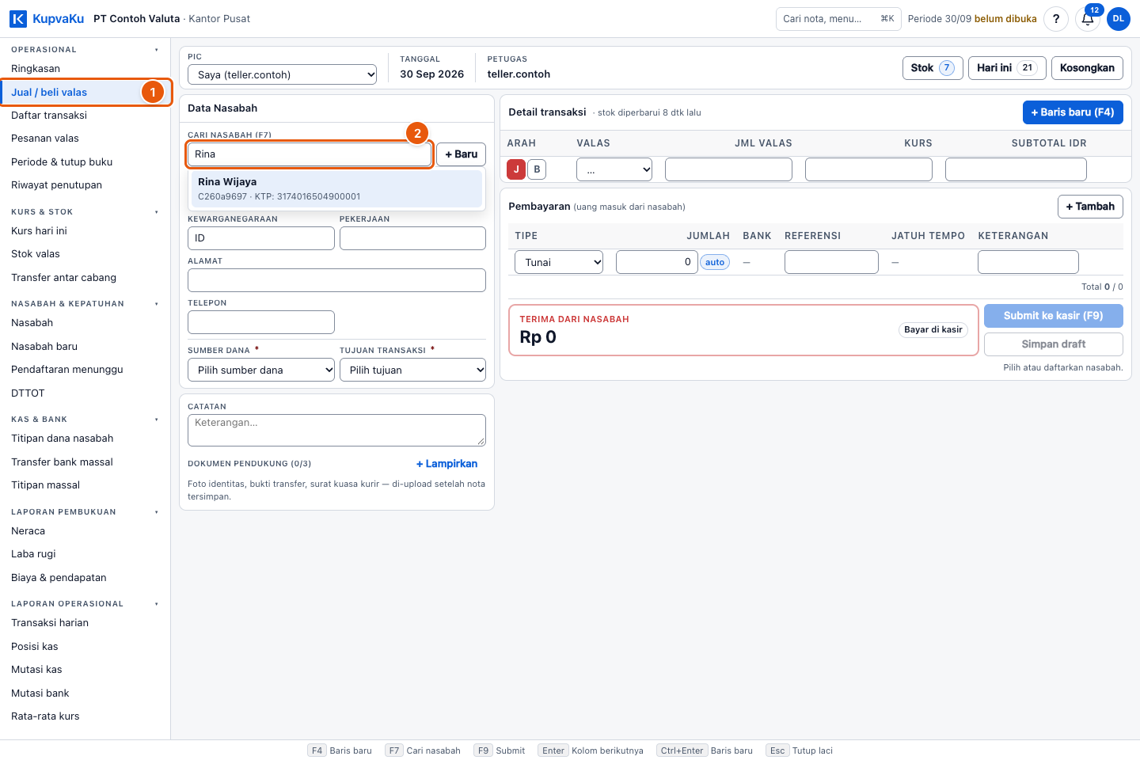Click the Kosongkan button
1140x760 pixels.
tap(1087, 68)
